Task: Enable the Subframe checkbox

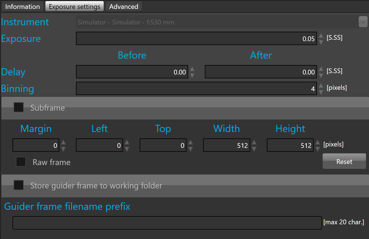Action: click(19, 108)
